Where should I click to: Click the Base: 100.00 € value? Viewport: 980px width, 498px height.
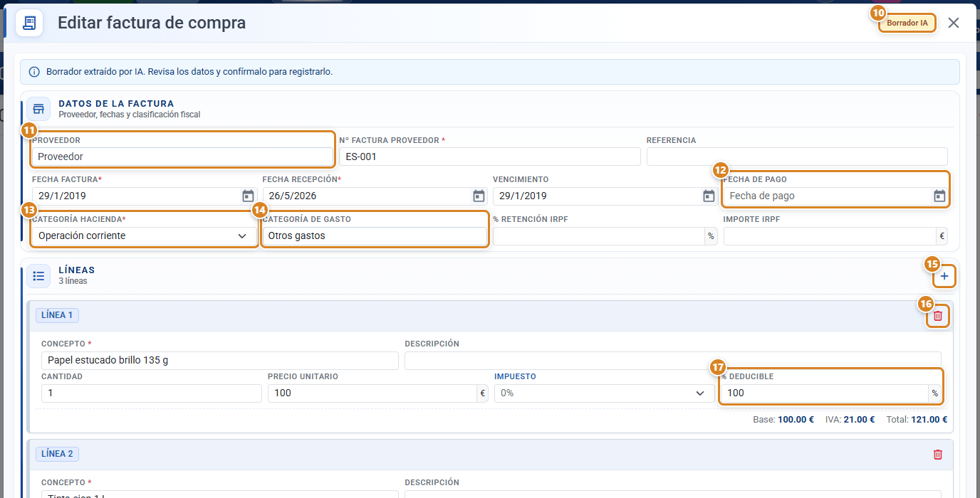coord(783,420)
